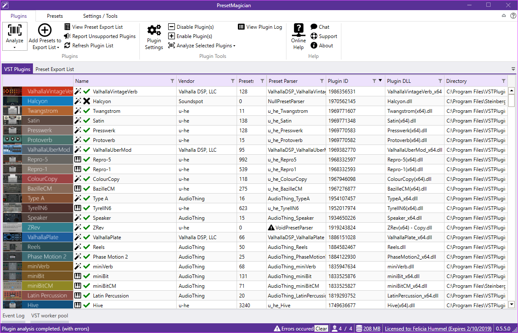
Task: Open Chat from Help group
Action: [320, 27]
